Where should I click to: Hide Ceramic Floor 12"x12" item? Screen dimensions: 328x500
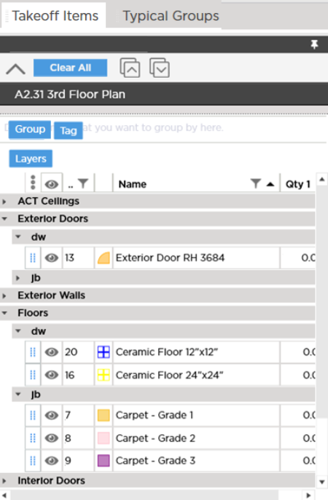52,352
